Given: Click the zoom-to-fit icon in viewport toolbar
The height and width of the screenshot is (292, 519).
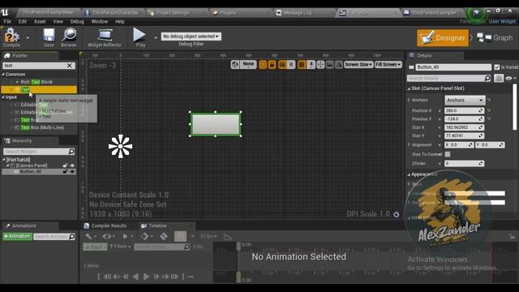Looking at the screenshot, I should 320,65.
